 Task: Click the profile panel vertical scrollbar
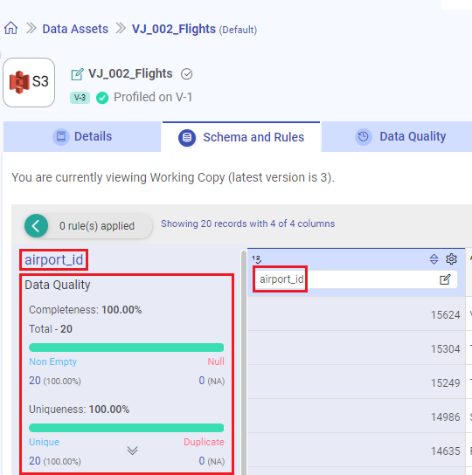(244, 362)
